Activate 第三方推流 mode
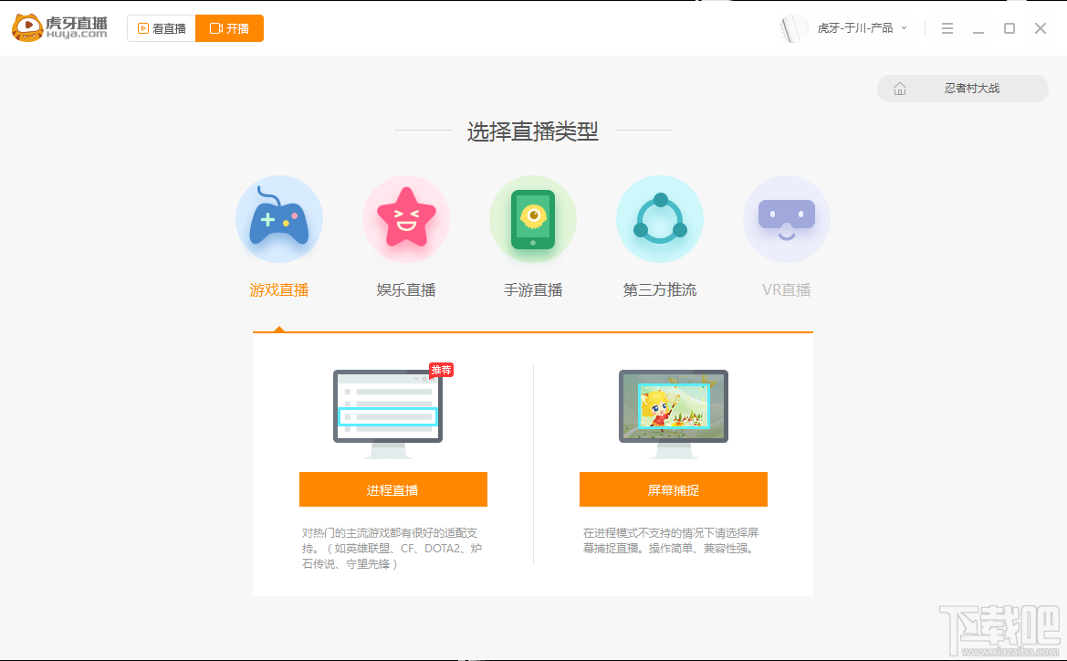Image resolution: width=1067 pixels, height=661 pixels. point(660,288)
